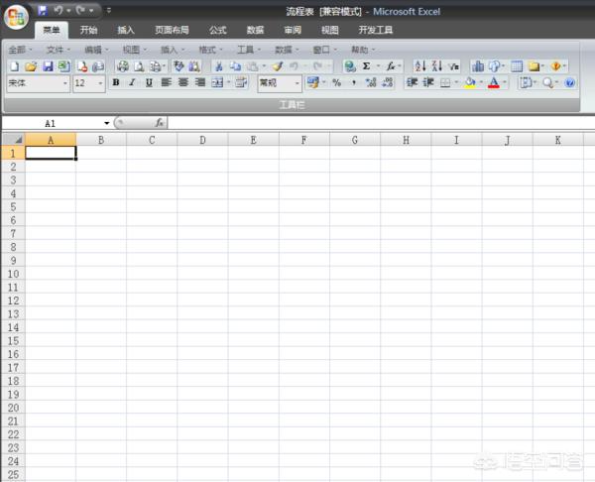This screenshot has height=482, width=595.
Task: Open the 格式 menu
Action: [208, 50]
